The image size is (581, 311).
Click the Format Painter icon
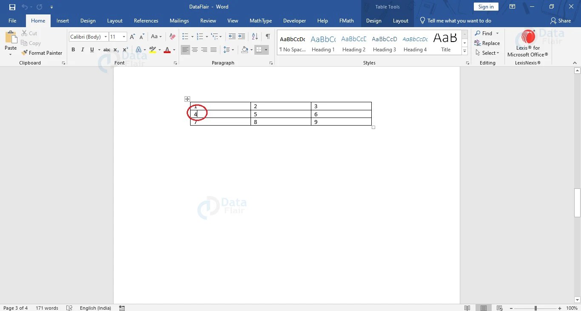[x=42, y=53]
